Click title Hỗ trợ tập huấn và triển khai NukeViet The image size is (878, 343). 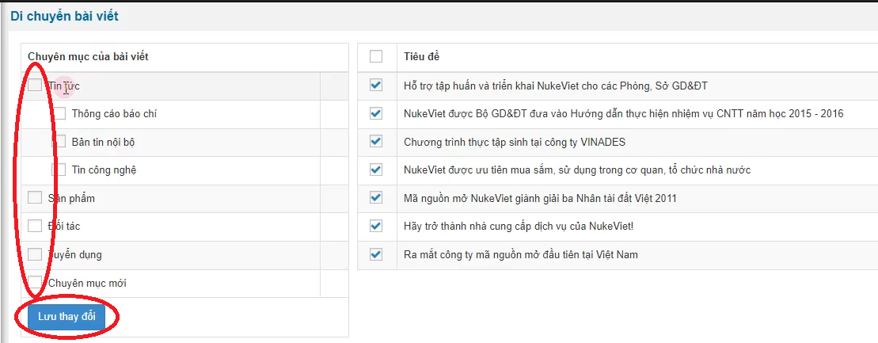557,86
